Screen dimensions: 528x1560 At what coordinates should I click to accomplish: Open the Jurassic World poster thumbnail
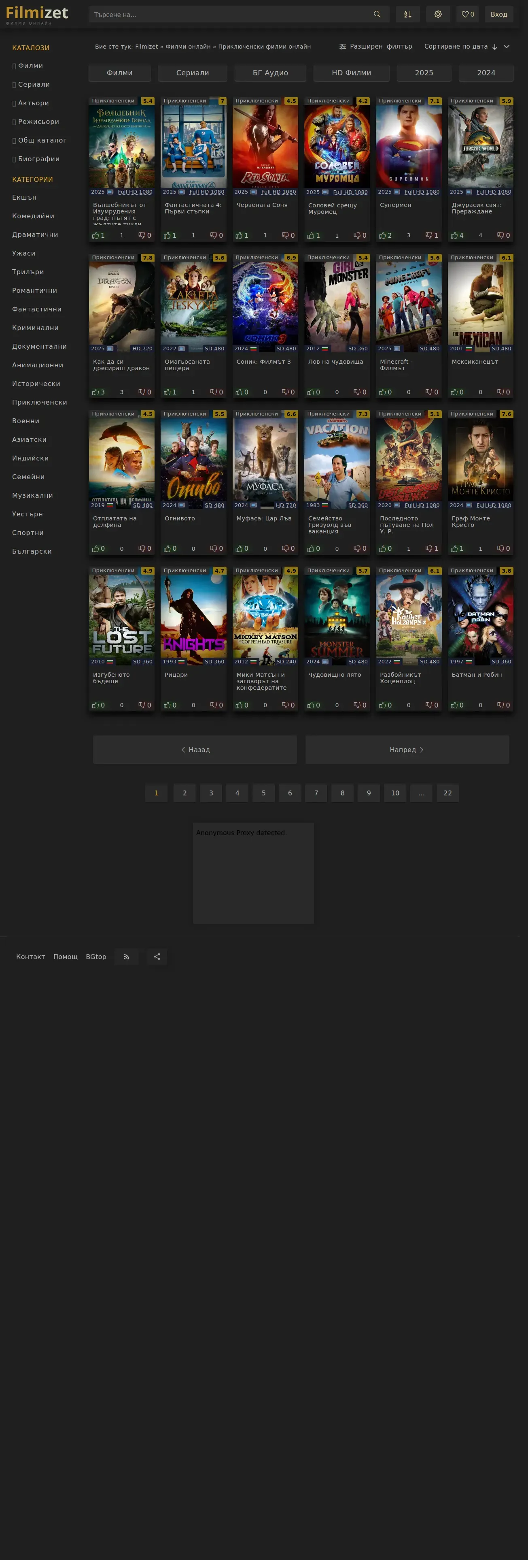click(x=481, y=146)
